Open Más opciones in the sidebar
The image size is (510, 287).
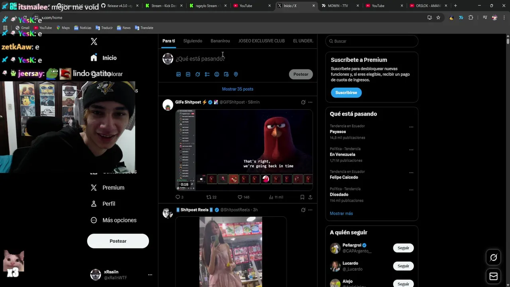coord(114,220)
